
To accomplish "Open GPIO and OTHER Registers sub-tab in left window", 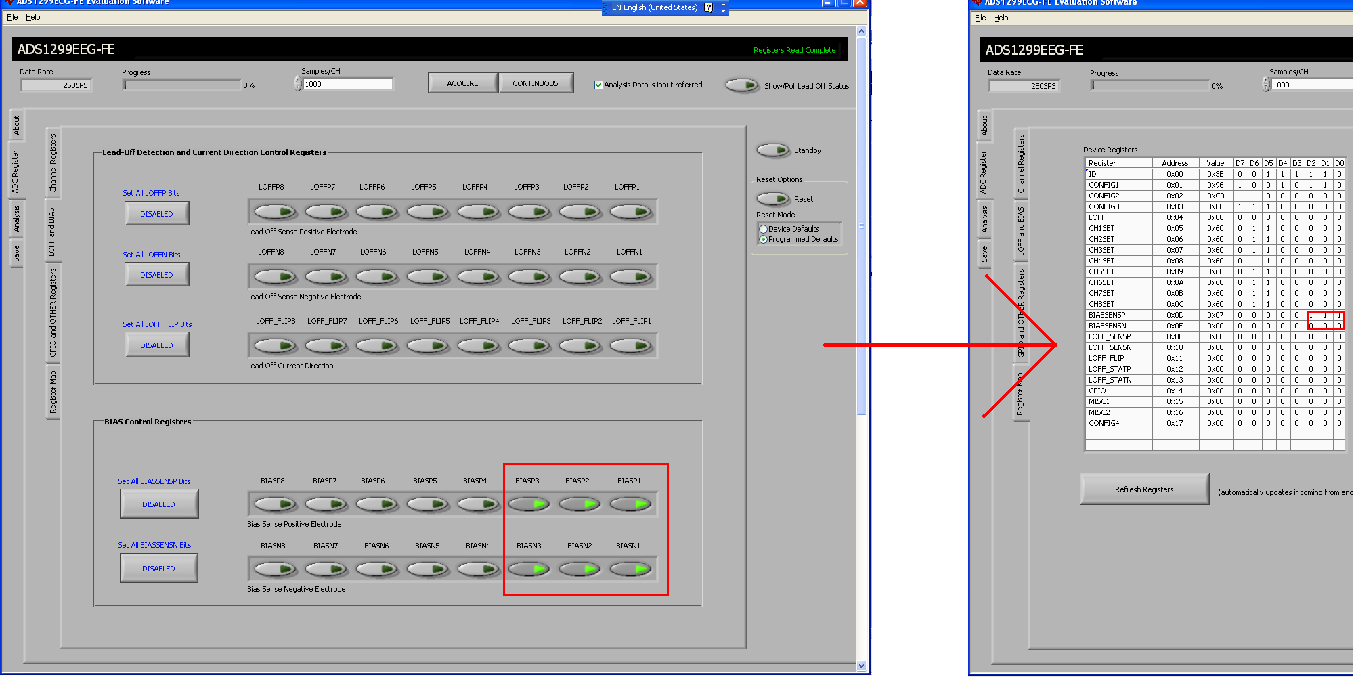I will (x=53, y=313).
